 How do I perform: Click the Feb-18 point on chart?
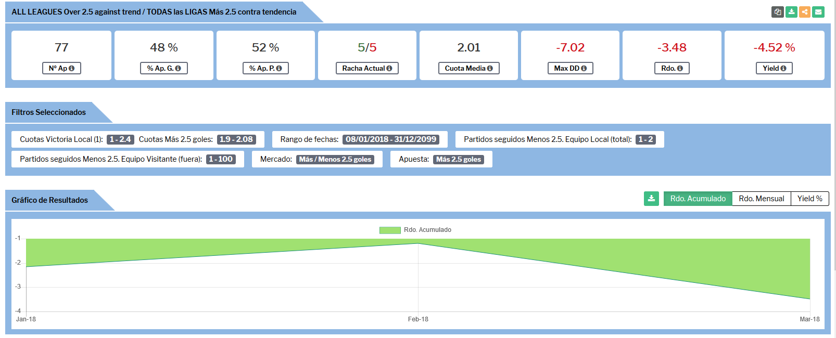[418, 243]
